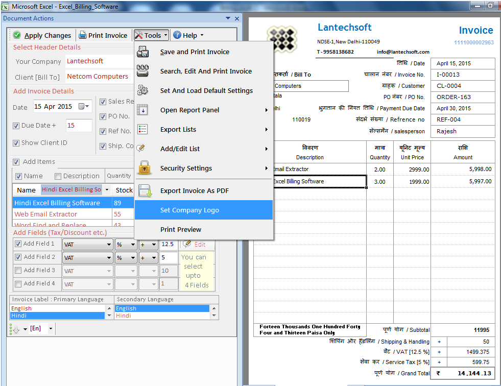
Task: Click the Save and Print Invoice icon
Action: (143, 52)
